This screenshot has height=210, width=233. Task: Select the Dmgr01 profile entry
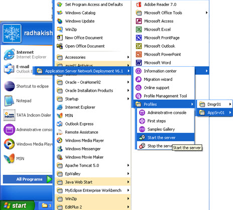coord(214,104)
